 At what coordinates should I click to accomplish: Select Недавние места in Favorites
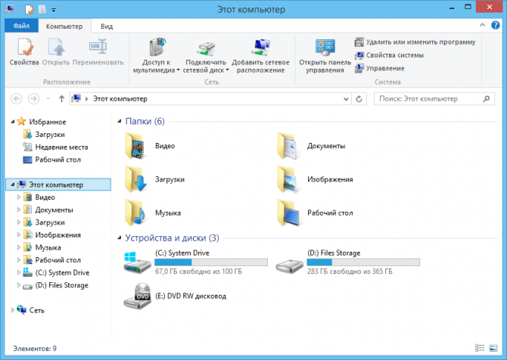(61, 147)
